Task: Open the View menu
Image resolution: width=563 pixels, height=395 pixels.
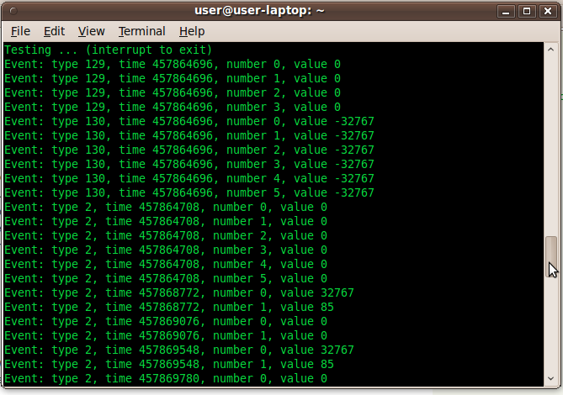Action: tap(91, 32)
